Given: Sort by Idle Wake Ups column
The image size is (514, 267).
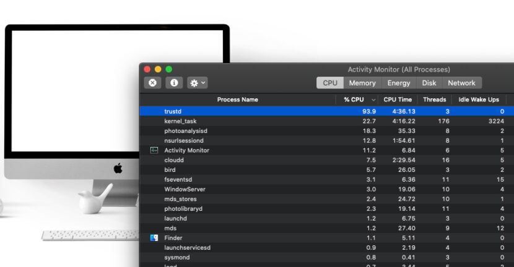Looking at the screenshot, I should tap(478, 100).
